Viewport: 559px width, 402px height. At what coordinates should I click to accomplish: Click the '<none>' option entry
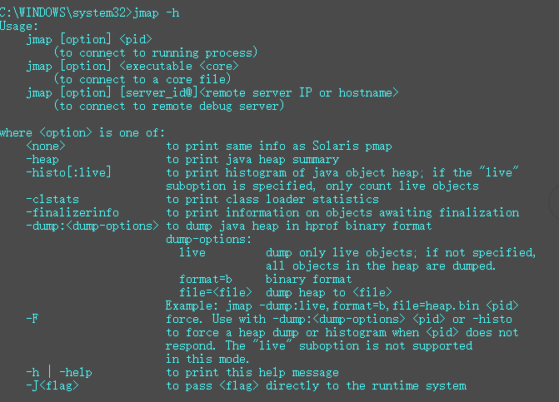point(46,146)
